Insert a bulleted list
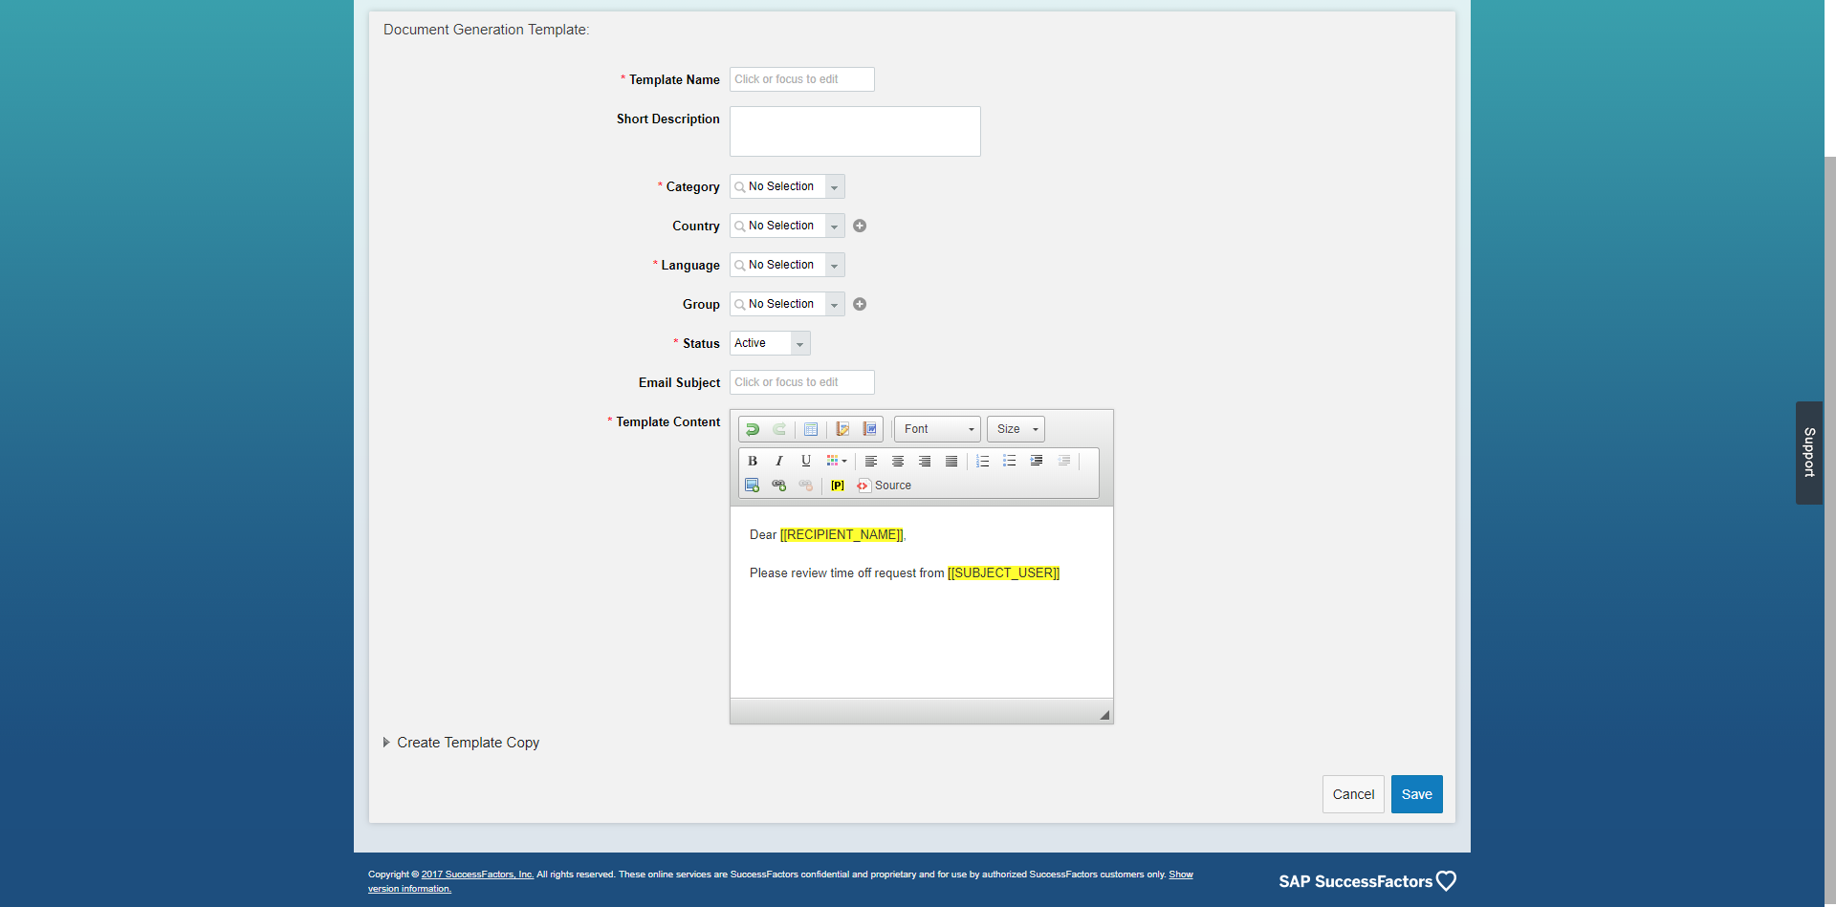This screenshot has height=907, width=1836. pyautogui.click(x=1010, y=461)
